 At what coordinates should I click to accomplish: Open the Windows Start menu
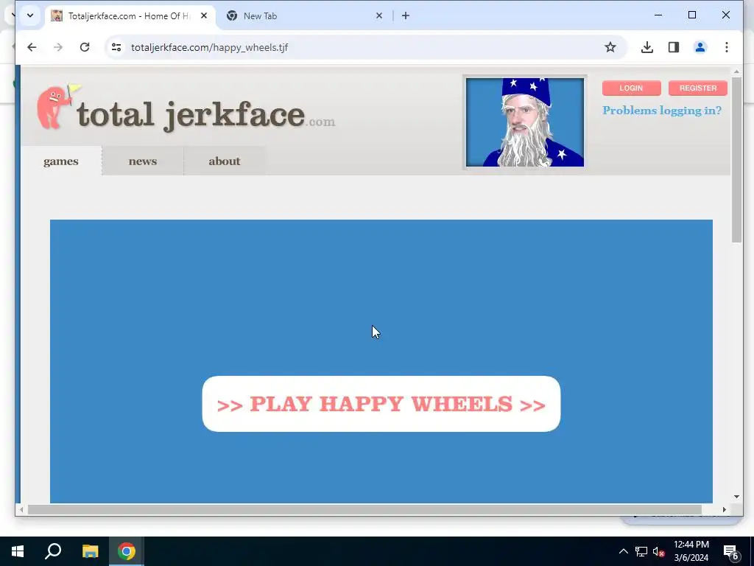point(18,551)
